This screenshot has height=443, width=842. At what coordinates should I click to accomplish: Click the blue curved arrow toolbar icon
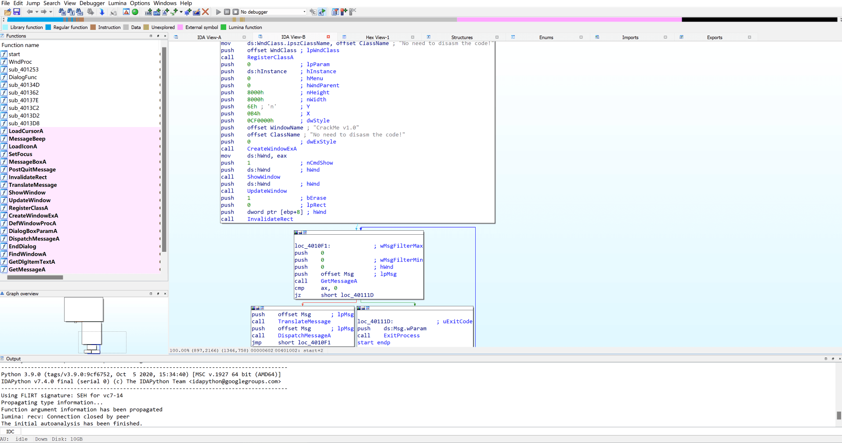click(322, 12)
